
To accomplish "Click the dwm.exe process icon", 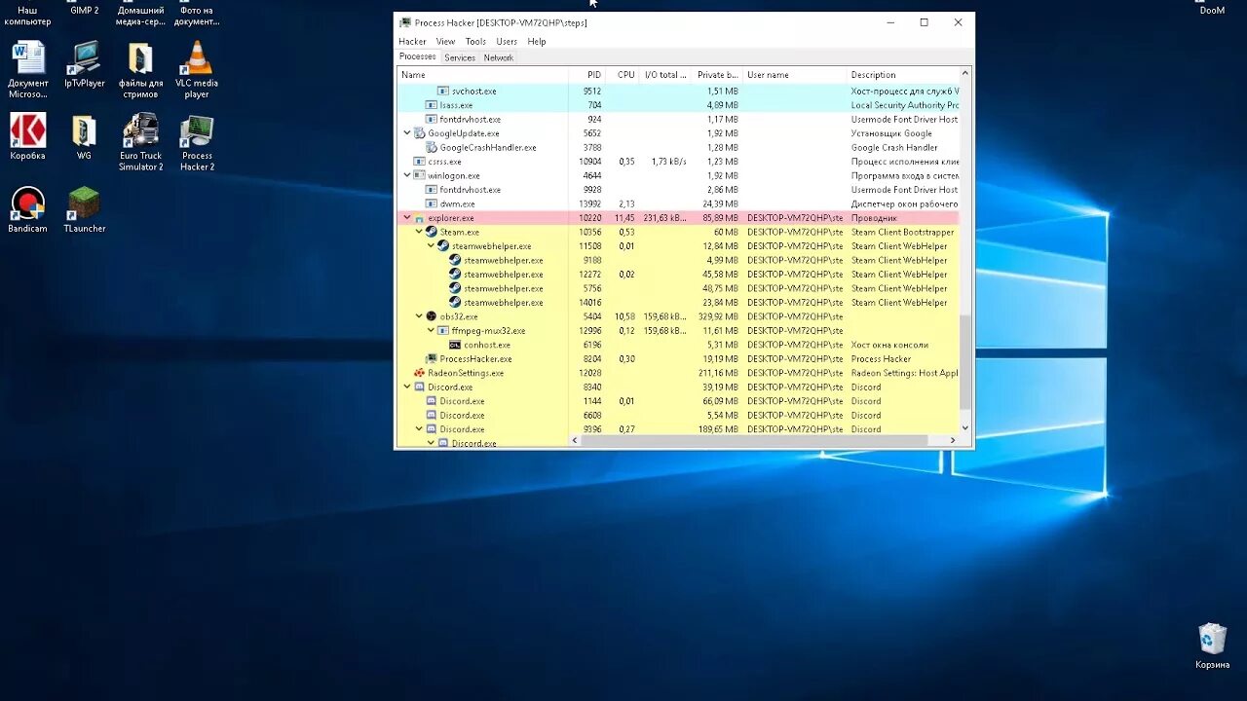I will coord(432,204).
